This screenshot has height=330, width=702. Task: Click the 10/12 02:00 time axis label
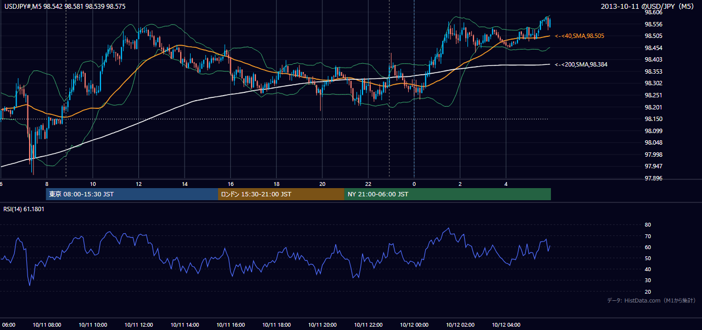pos(460,325)
